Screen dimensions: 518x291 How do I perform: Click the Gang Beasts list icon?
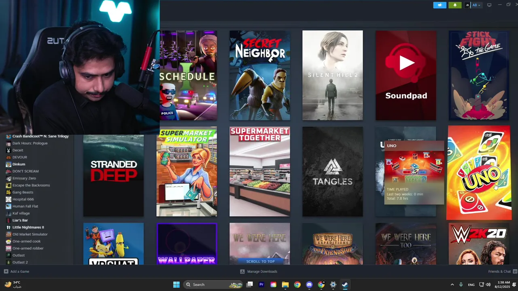[8, 192]
